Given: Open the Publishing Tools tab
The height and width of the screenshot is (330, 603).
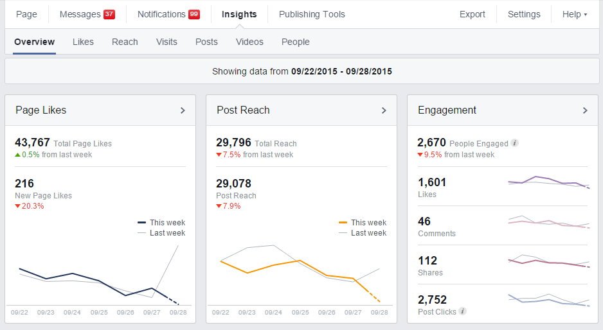Looking at the screenshot, I should (312, 14).
